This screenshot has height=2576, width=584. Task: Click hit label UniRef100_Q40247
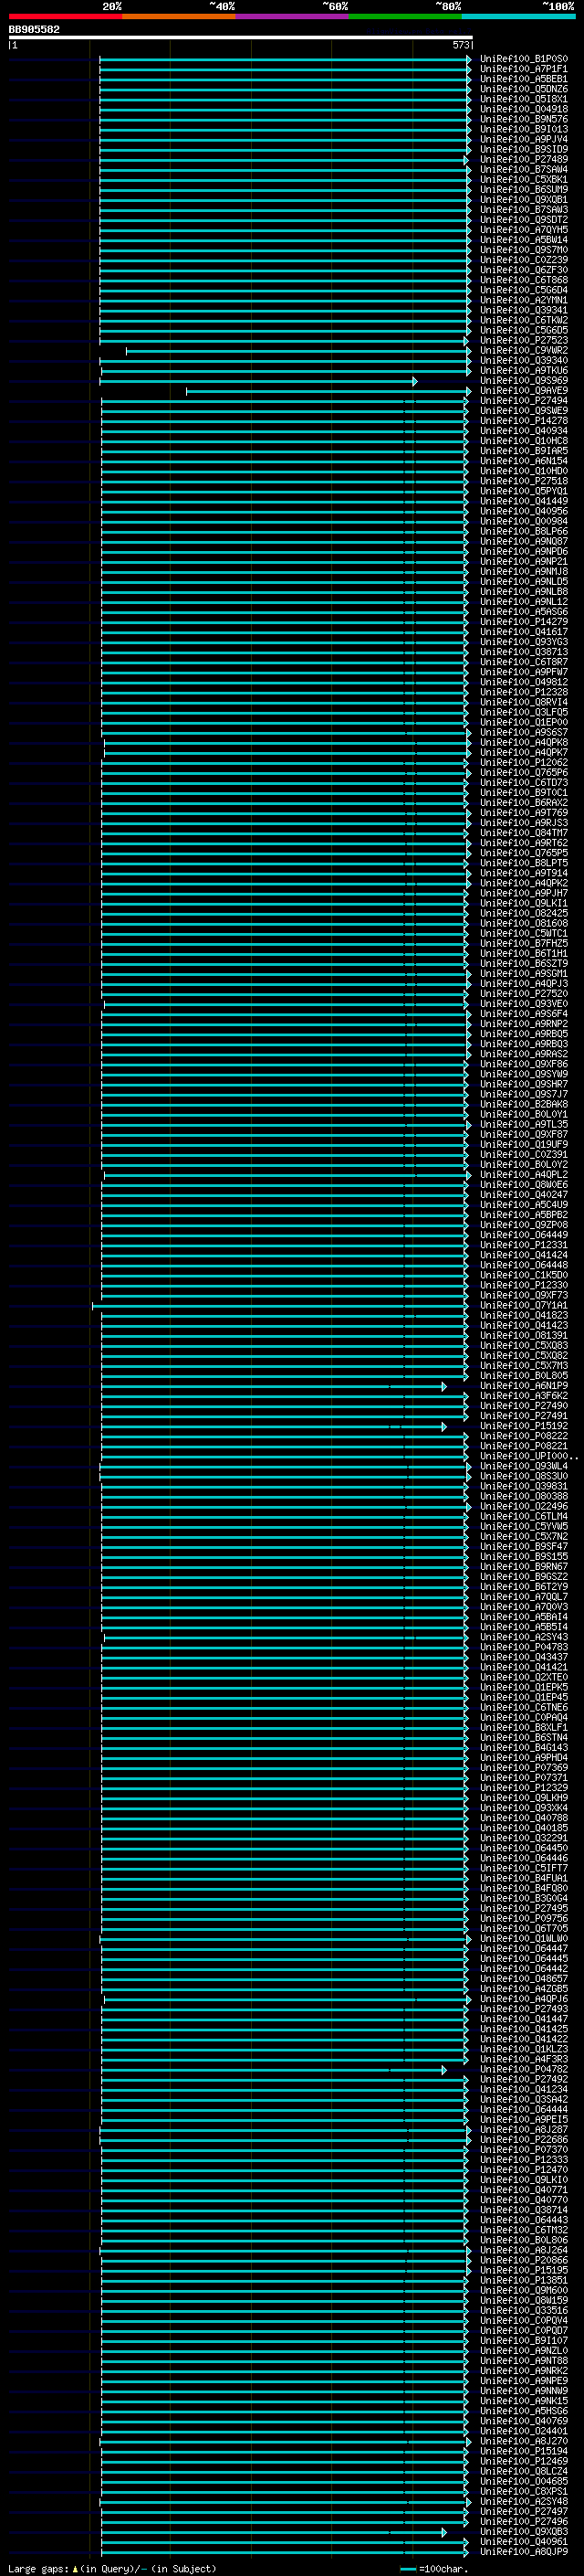[523, 1194]
